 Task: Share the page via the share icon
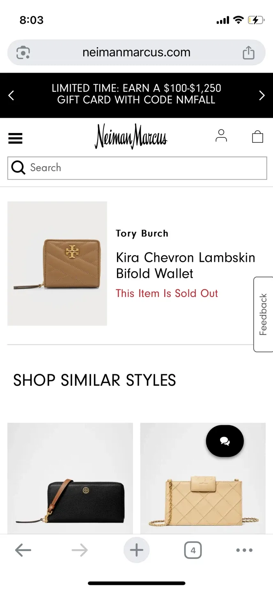249,52
